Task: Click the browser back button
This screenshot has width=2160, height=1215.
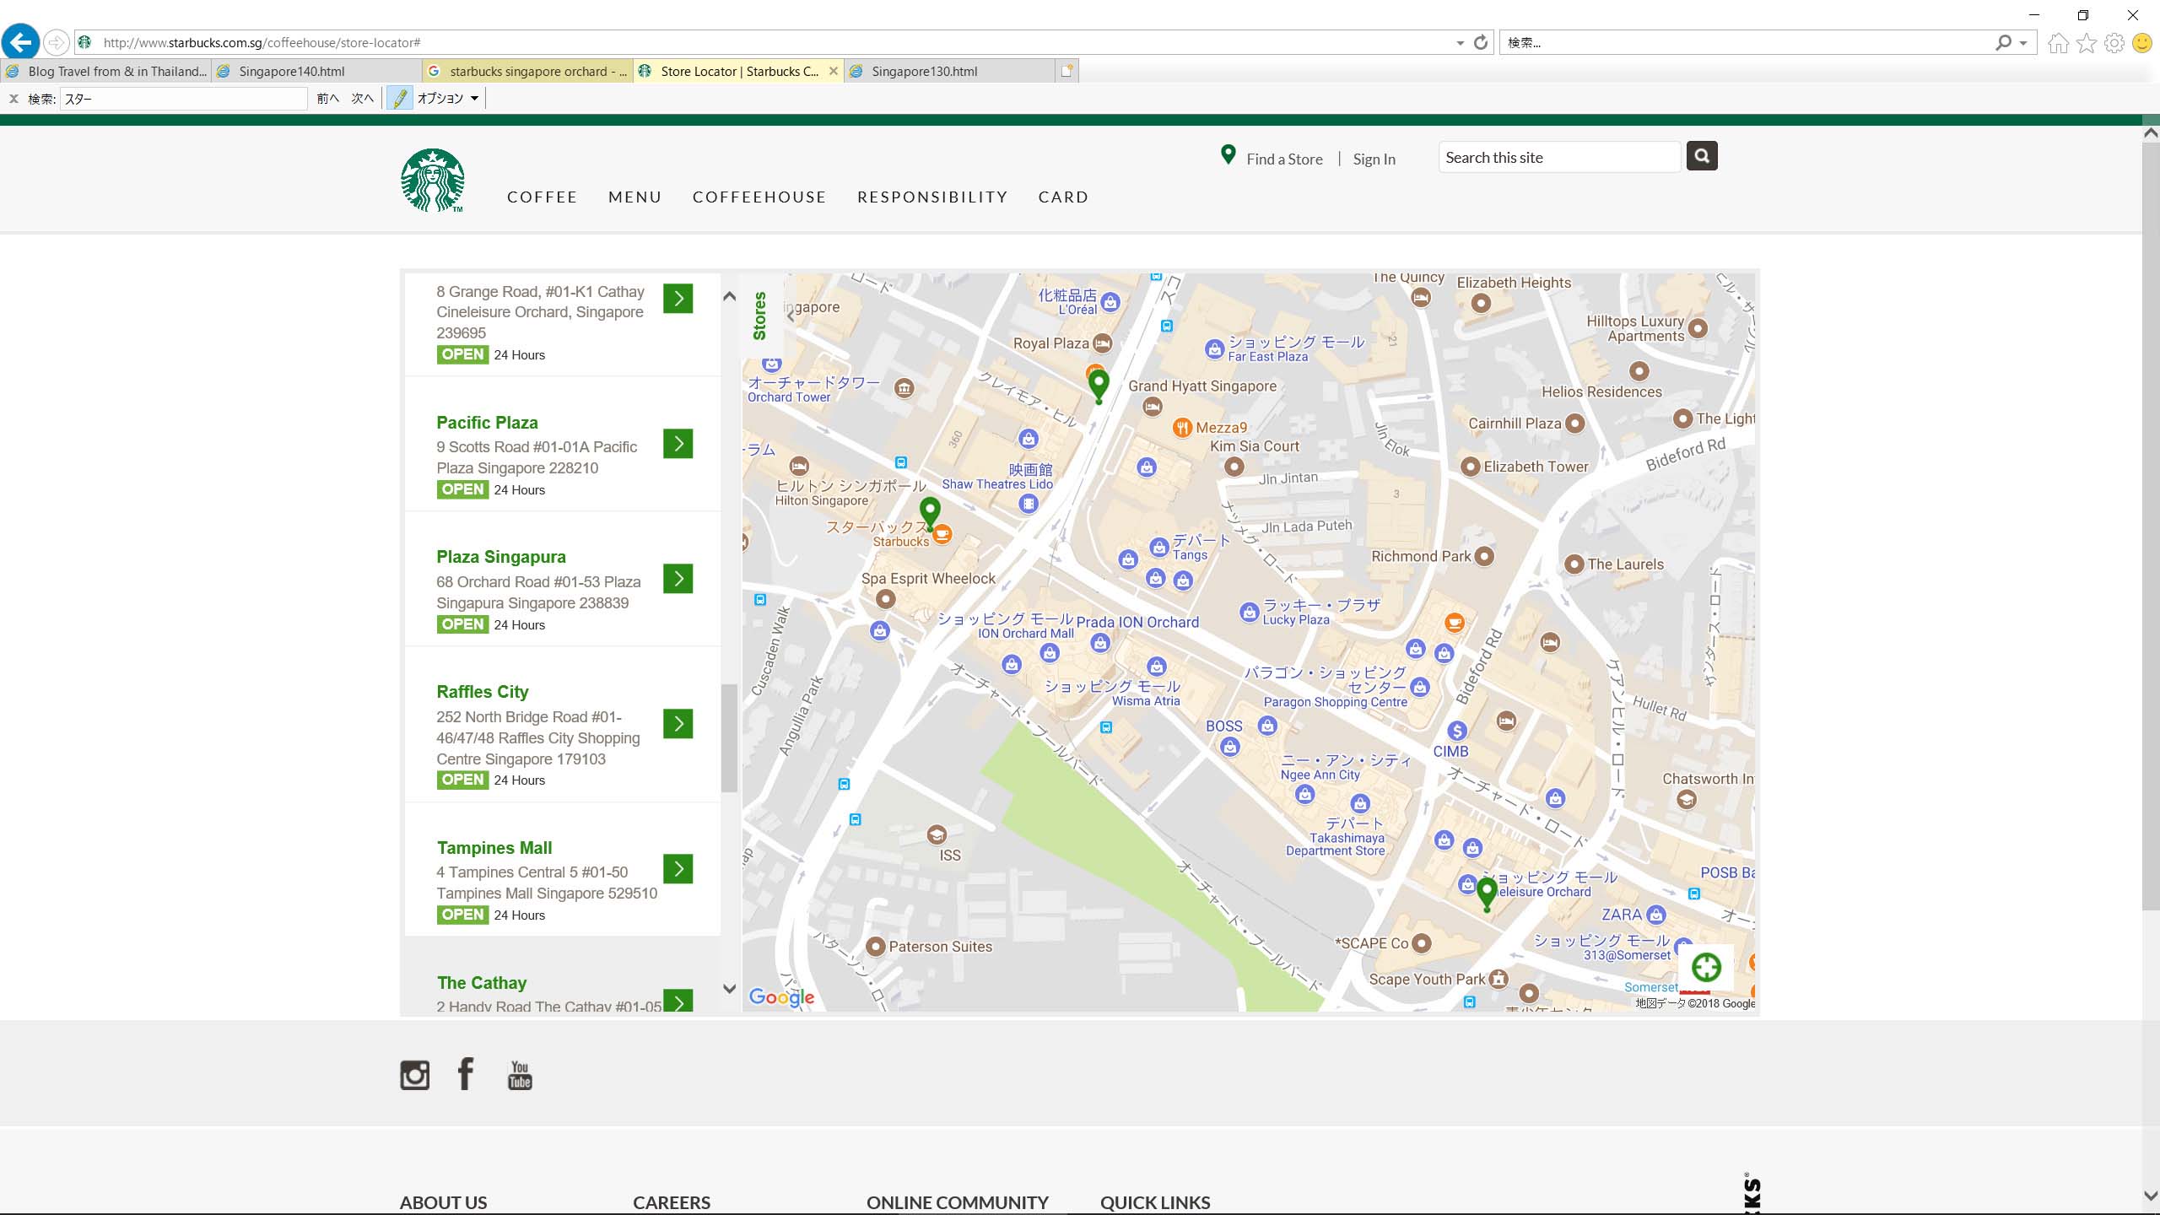Action: click(x=20, y=42)
